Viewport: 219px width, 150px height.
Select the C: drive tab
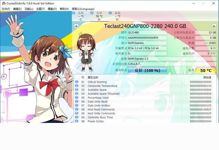click(x=81, y=16)
